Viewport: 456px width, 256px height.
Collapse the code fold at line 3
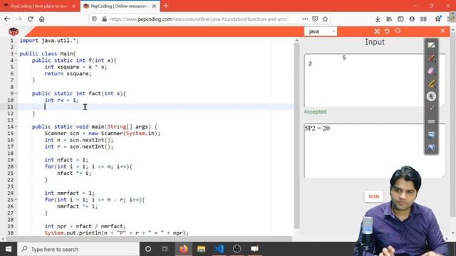point(16,54)
